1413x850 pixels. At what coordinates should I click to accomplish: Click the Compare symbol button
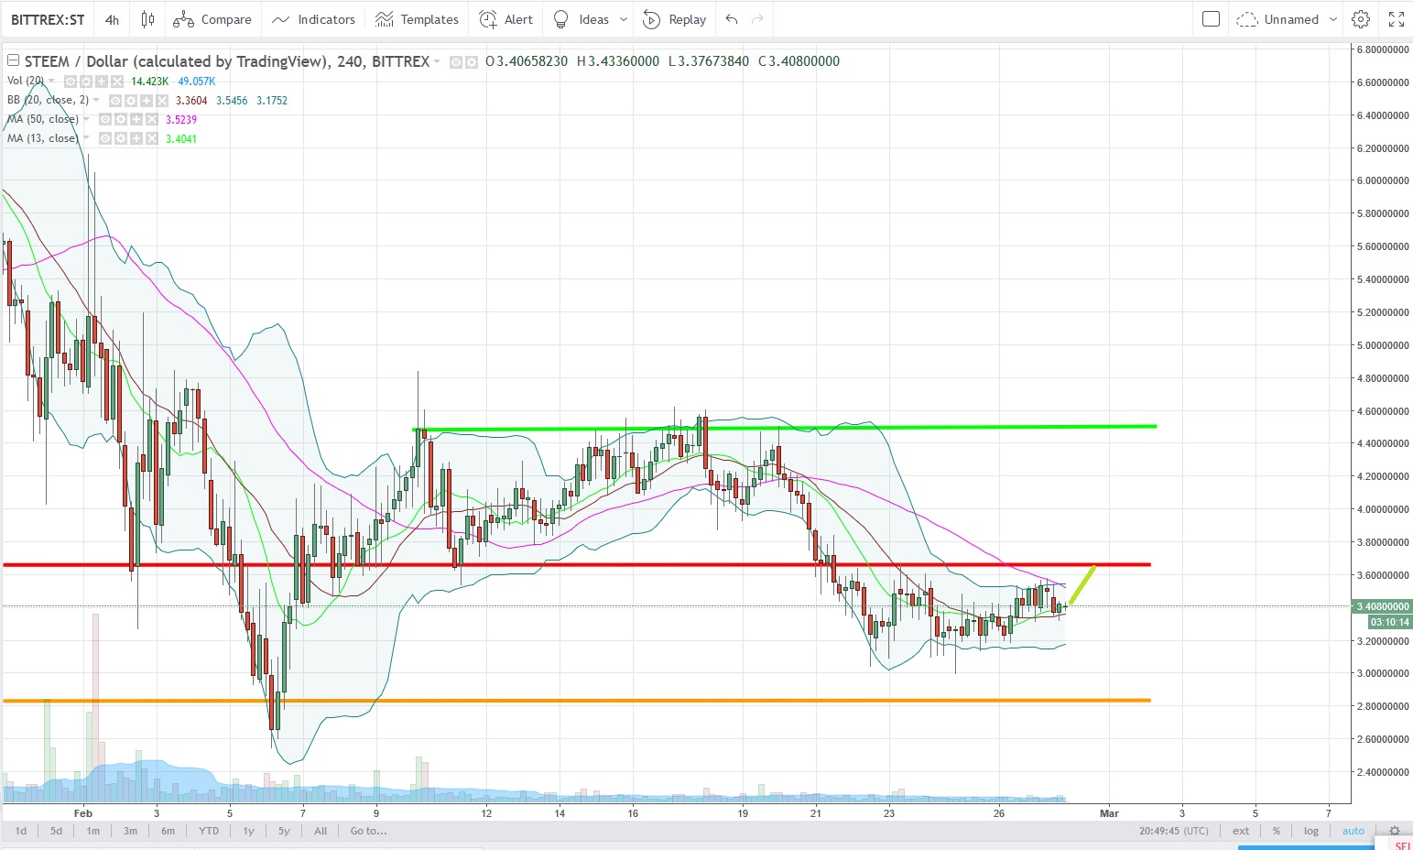click(x=212, y=19)
